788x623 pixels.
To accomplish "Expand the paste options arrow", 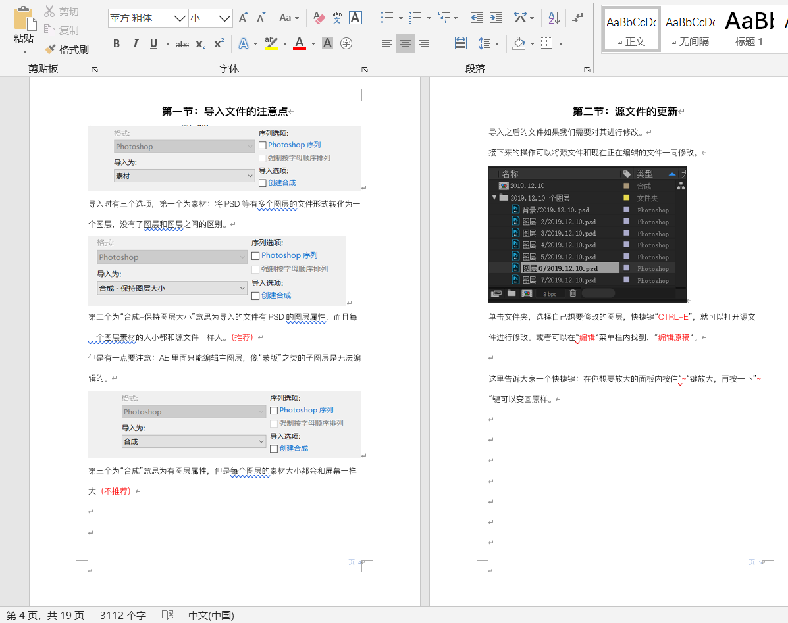I will [x=24, y=51].
